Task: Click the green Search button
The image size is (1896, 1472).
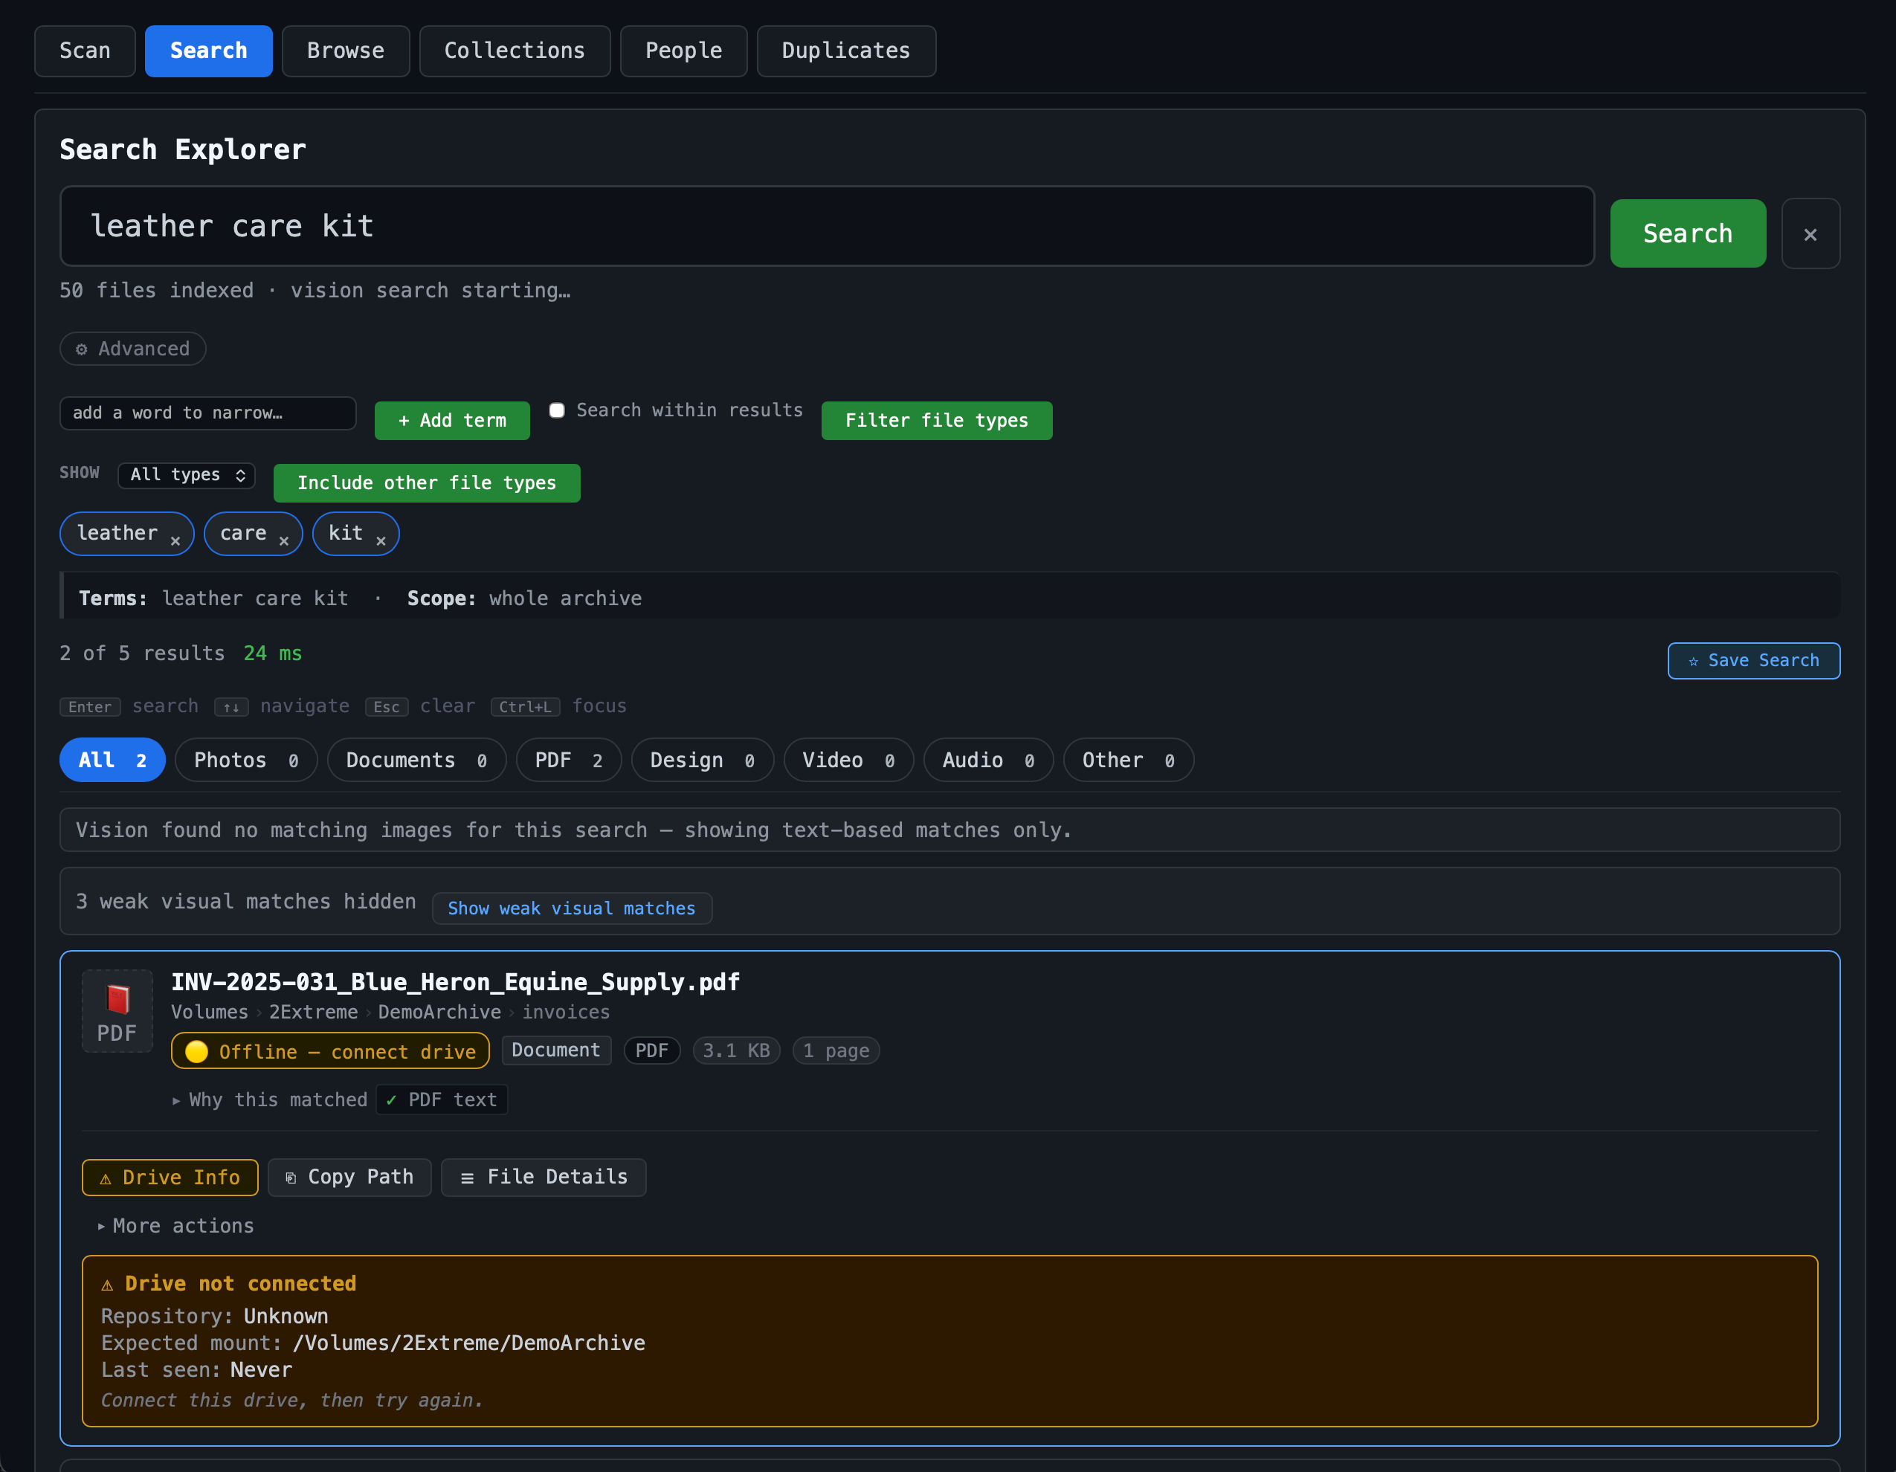Action: coord(1688,233)
